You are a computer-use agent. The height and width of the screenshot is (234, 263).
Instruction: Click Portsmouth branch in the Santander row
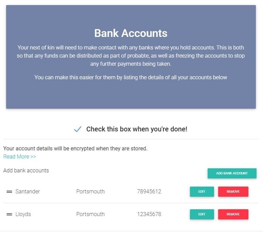point(90,192)
